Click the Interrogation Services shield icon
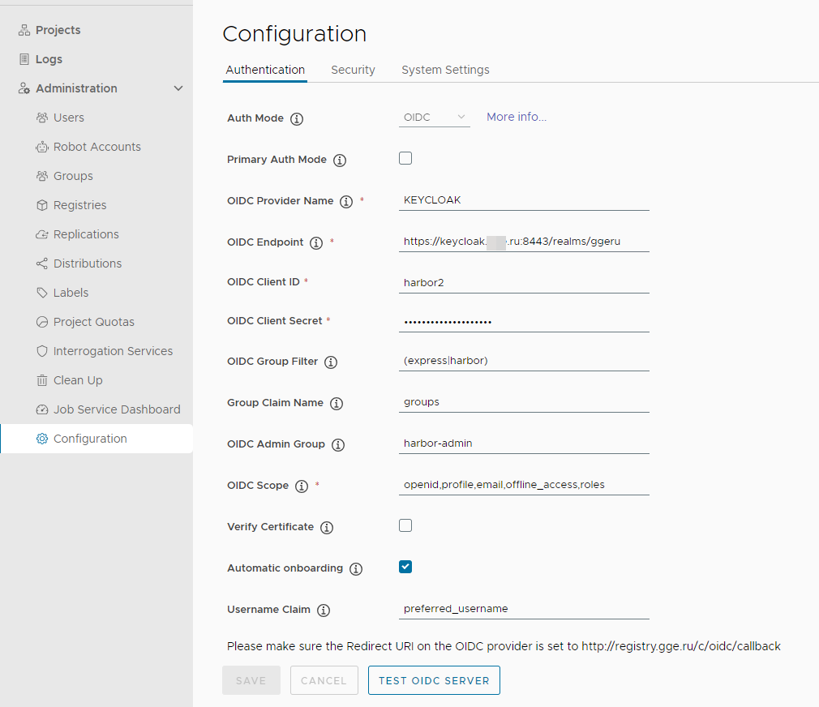 tap(42, 351)
